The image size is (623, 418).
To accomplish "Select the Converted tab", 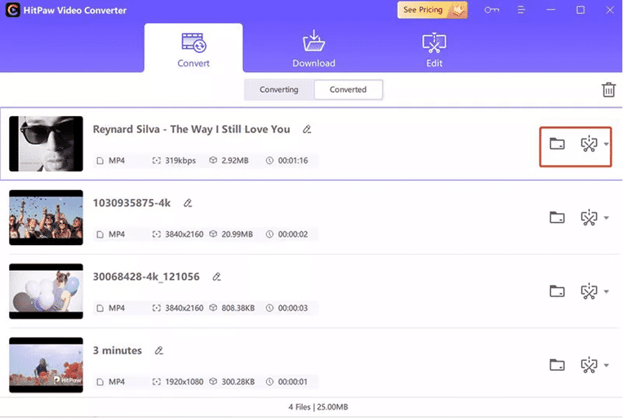I will click(348, 89).
